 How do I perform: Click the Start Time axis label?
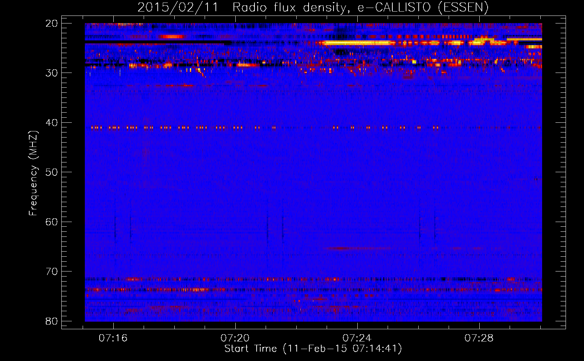[x=313, y=349]
